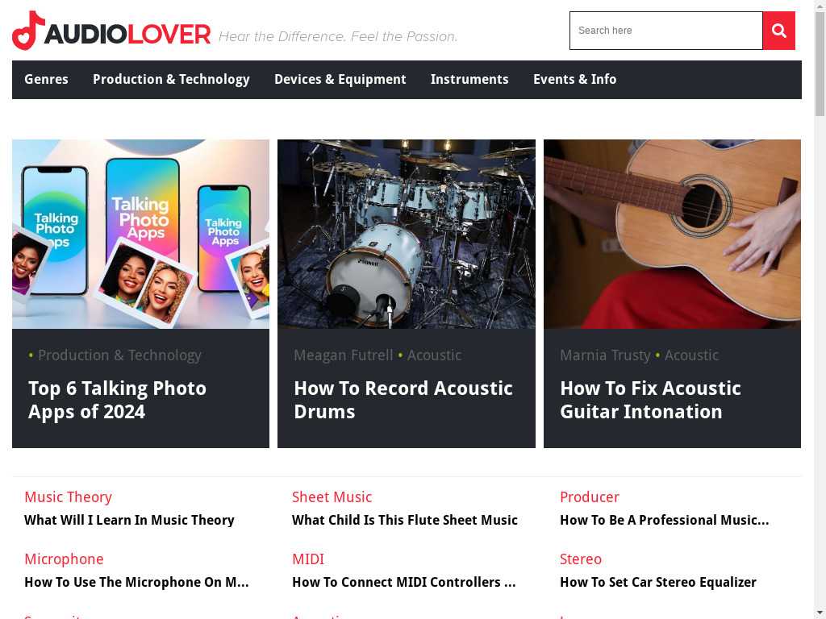Visit author Meagan Futrell's page
This screenshot has width=826, height=619.
(344, 355)
